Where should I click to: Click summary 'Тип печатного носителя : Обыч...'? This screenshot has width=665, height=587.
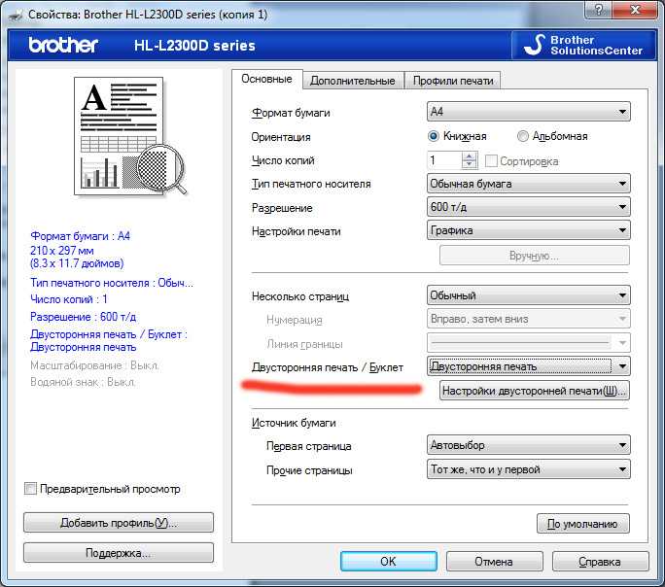coord(112,283)
